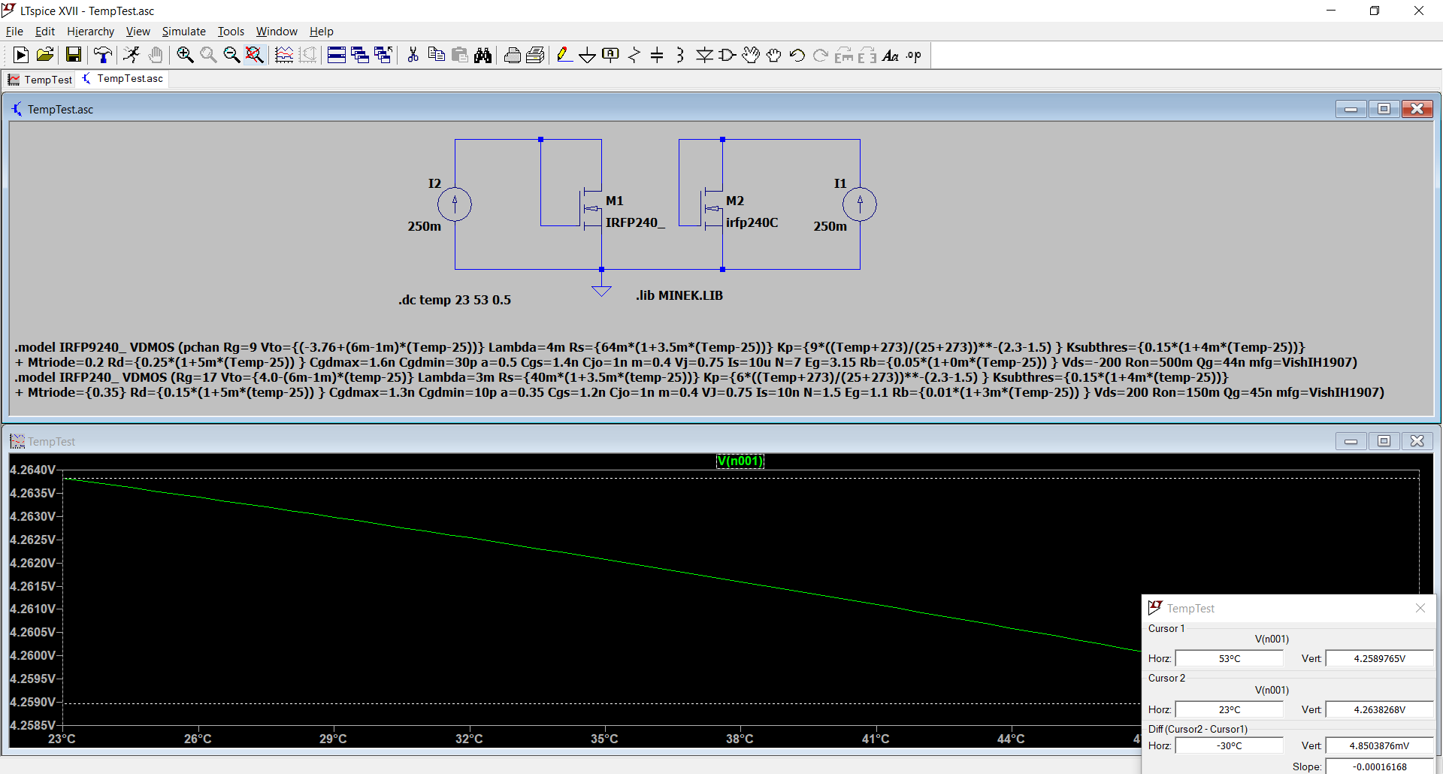Image resolution: width=1443 pixels, height=774 pixels.
Task: Place an Inductor from the toolbar
Action: pyautogui.click(x=680, y=55)
